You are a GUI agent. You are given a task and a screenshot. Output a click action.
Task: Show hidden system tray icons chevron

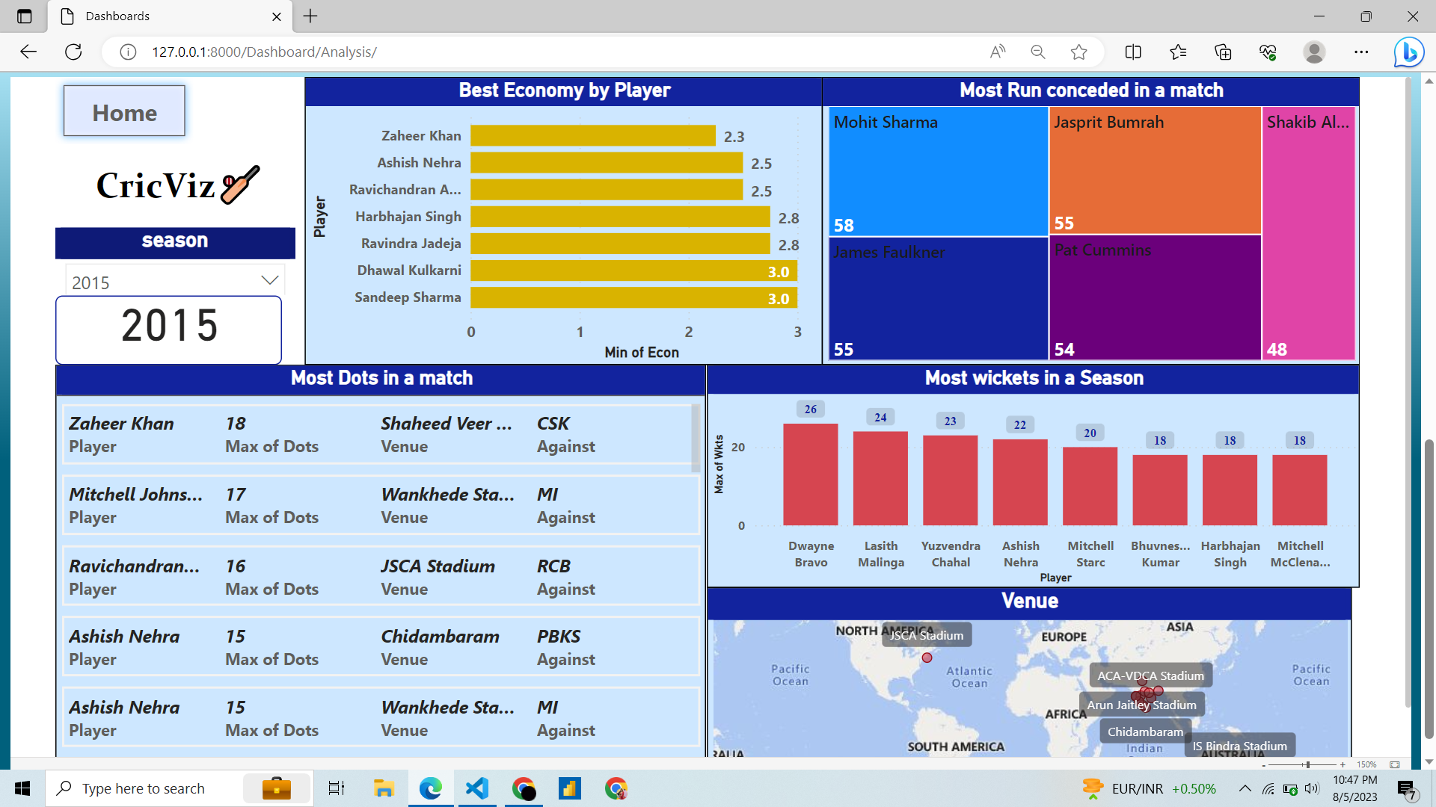tap(1245, 788)
